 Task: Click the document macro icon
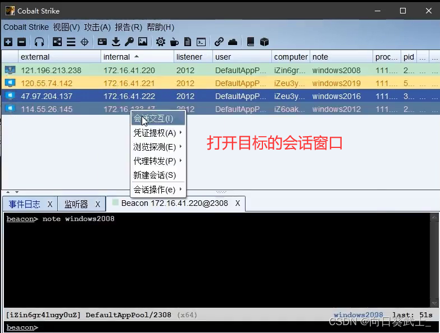(188, 42)
